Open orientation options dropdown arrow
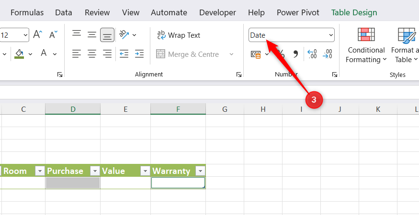The image size is (419, 215). [134, 35]
